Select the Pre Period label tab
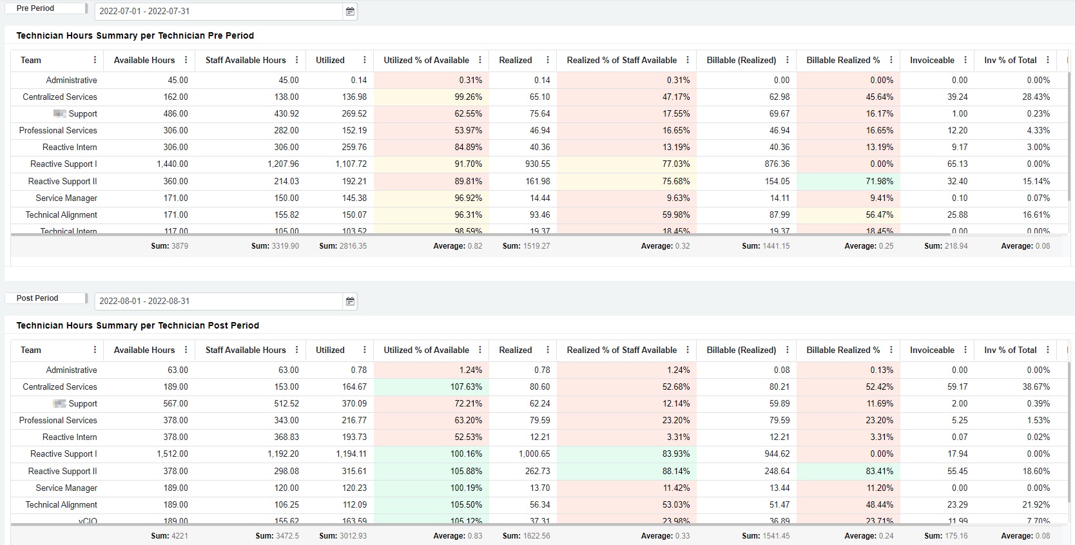Screen dimensions: 1075x545 click(x=46, y=8)
